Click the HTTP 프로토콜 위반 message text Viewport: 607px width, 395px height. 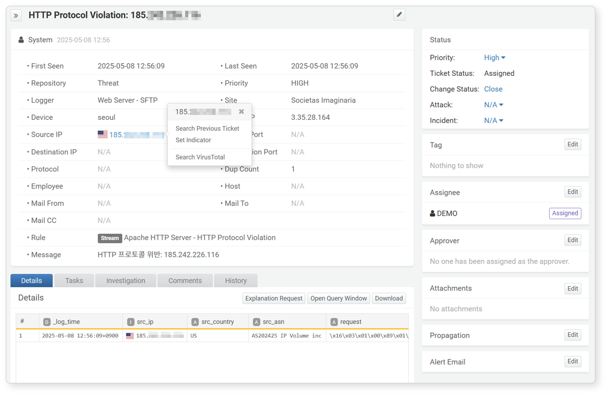coord(158,255)
